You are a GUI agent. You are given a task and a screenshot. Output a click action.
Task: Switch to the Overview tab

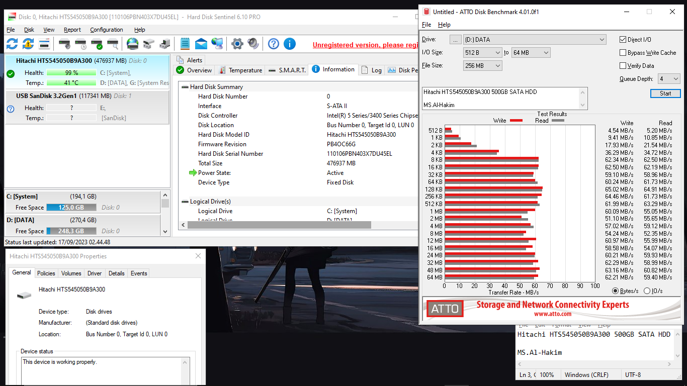point(194,70)
